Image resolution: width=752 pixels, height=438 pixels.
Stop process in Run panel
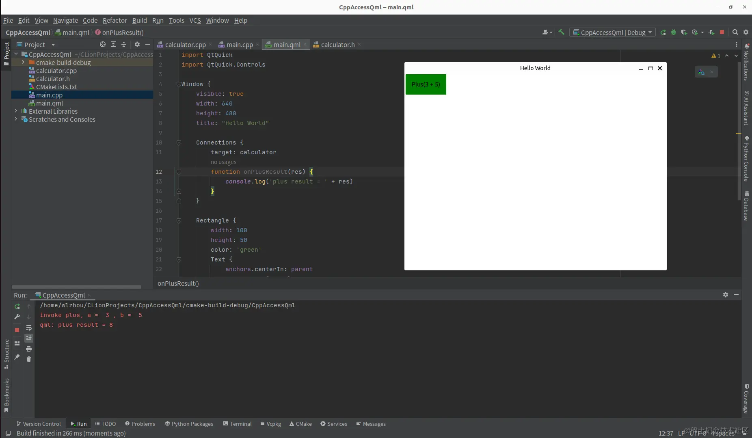pos(17,330)
